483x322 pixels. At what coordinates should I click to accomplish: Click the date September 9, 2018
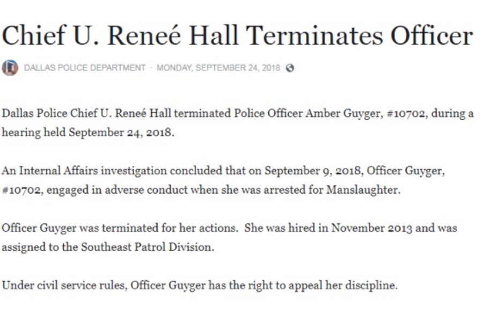[x=313, y=171]
